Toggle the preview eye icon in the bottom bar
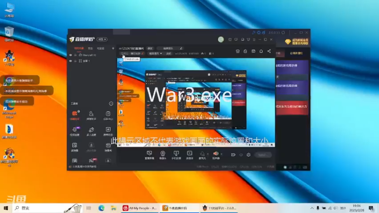379x213 pixels. tap(241, 155)
